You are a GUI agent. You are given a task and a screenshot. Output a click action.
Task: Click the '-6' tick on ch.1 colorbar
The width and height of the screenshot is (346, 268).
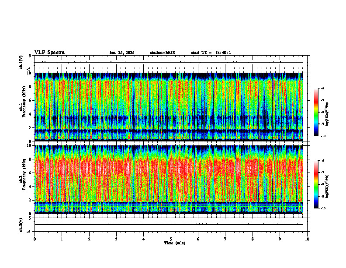(322, 88)
